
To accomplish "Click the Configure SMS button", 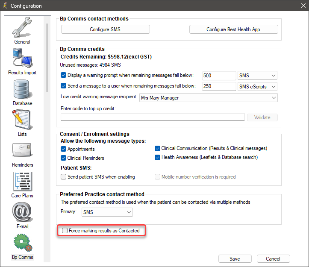I will [105, 29].
